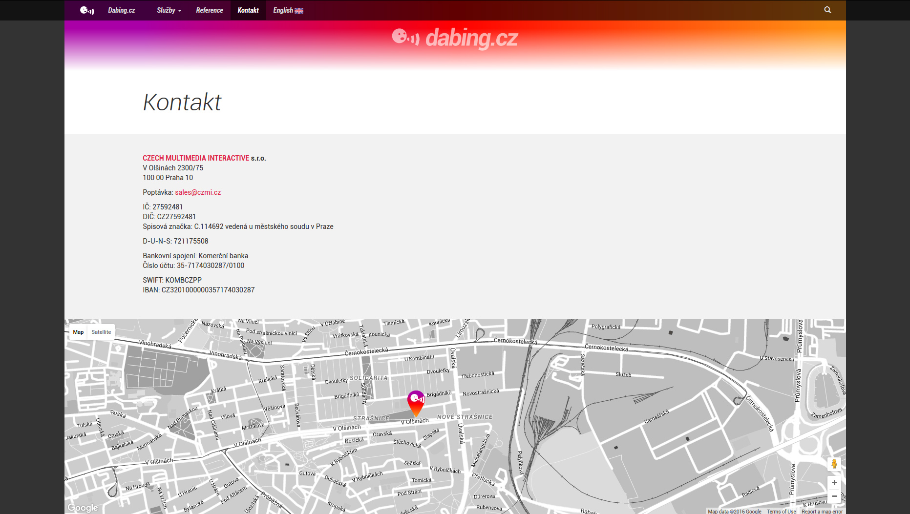910x514 pixels.
Task: Click the sales@czmi.cz email link
Action: tap(198, 192)
